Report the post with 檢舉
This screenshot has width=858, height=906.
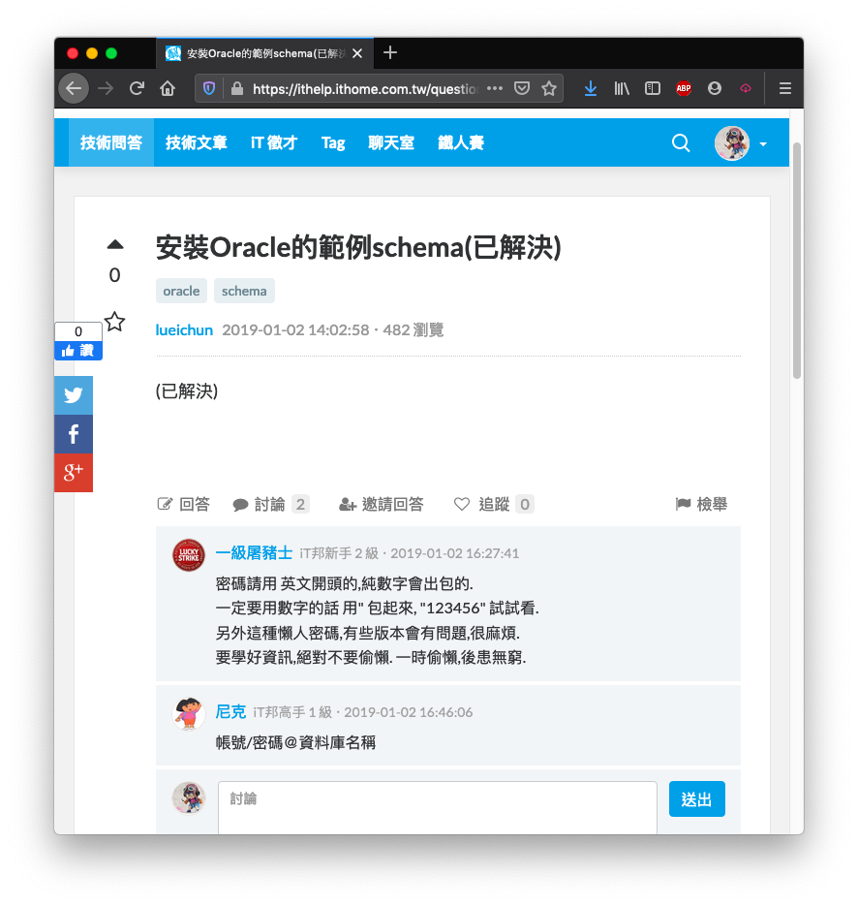[701, 505]
